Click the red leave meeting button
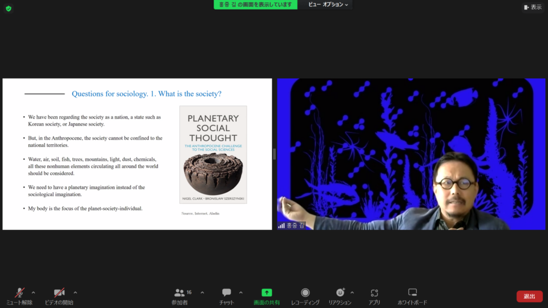This screenshot has width=548, height=308. (530, 297)
